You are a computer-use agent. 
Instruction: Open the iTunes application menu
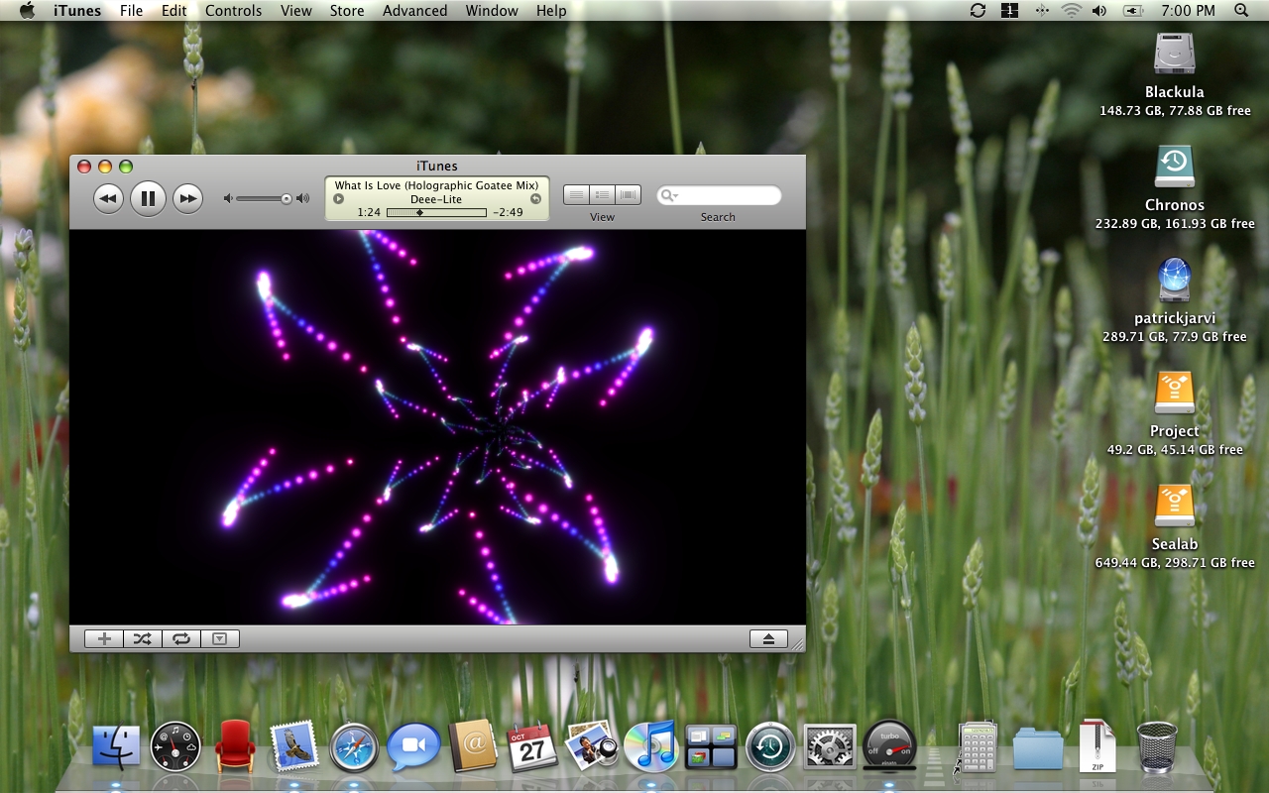(77, 11)
